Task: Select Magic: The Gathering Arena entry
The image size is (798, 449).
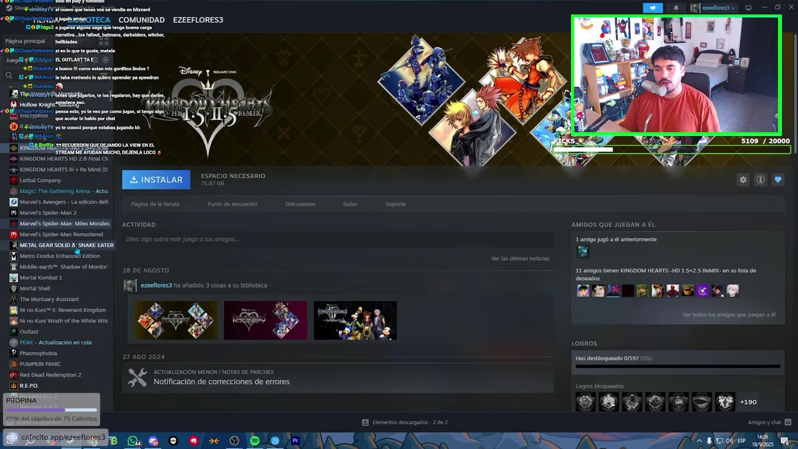Action: click(x=64, y=191)
